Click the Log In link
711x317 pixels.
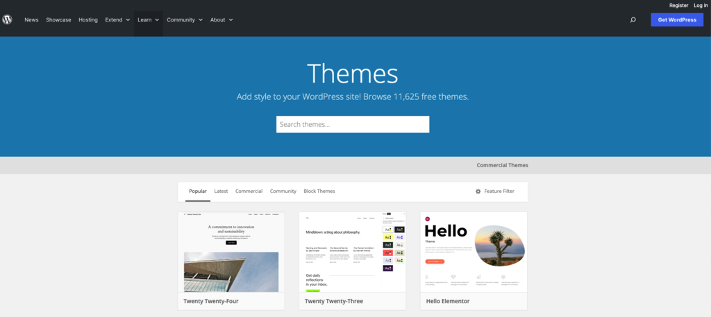coord(701,6)
